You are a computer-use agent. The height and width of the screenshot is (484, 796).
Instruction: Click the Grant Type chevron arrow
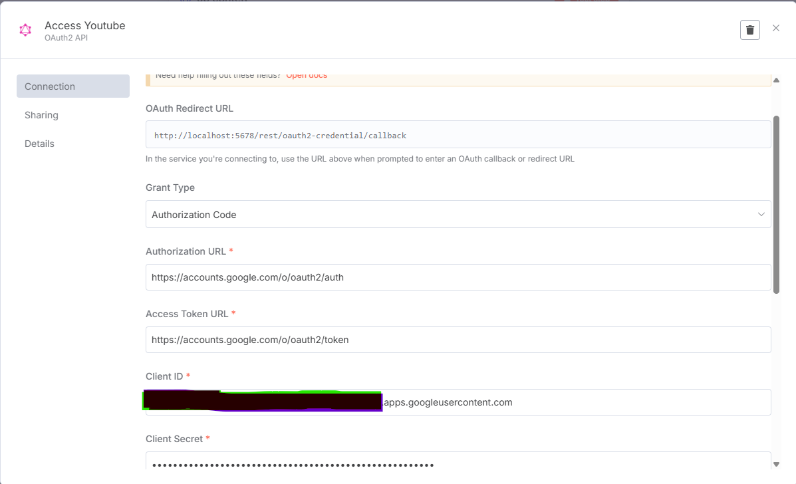[761, 214]
